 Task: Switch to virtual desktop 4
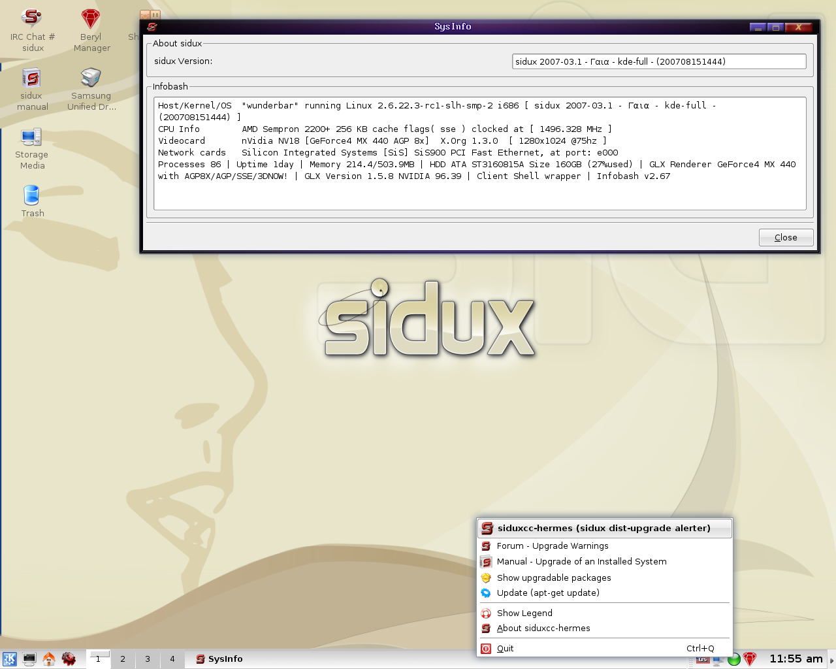[172, 659]
